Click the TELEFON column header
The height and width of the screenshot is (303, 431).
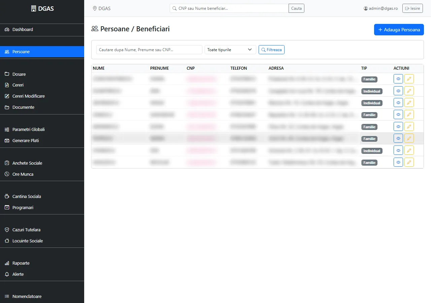[239, 68]
